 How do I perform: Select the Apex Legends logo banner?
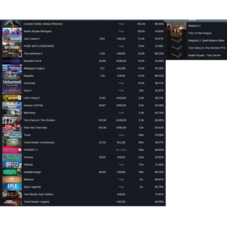pos(12,187)
